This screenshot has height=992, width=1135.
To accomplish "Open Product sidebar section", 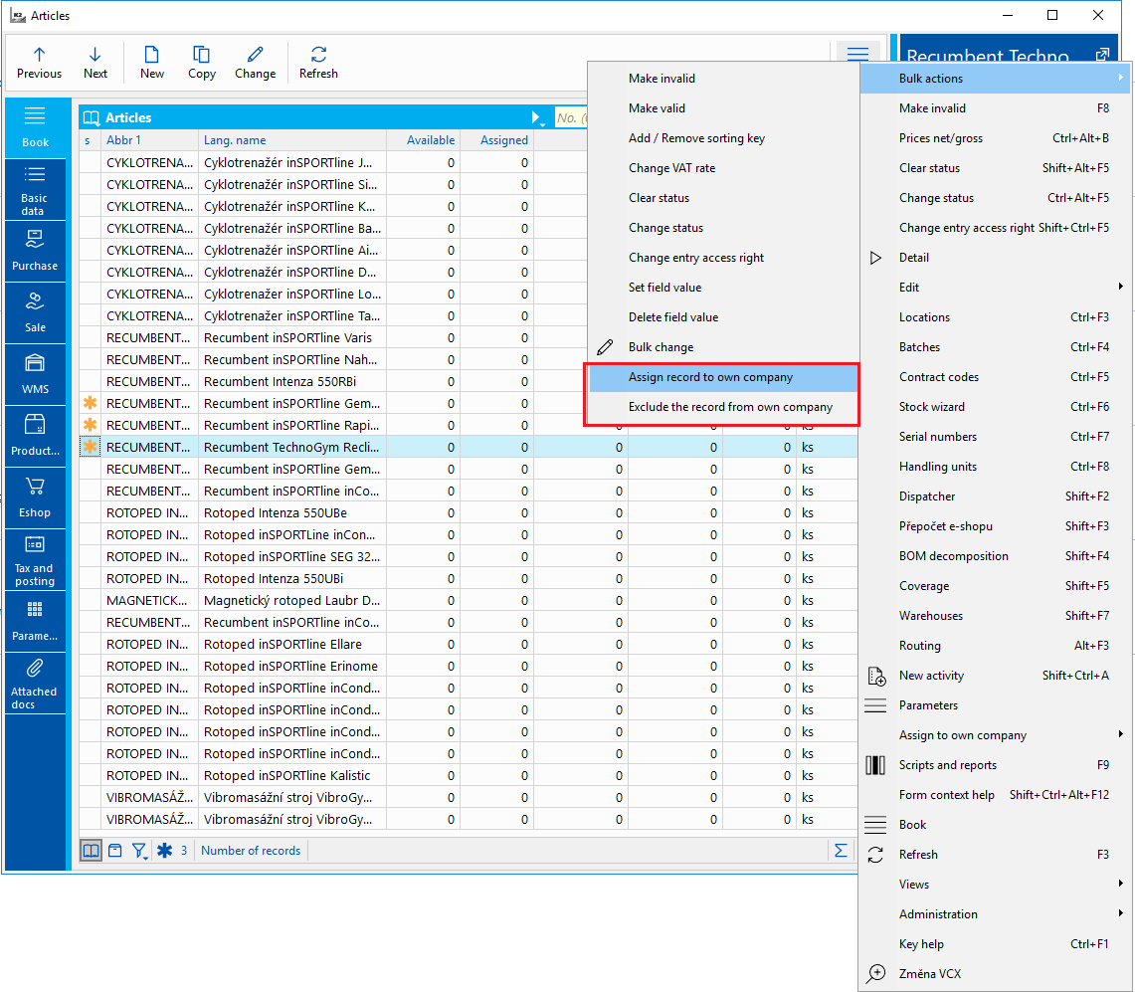I will pyautogui.click(x=35, y=436).
